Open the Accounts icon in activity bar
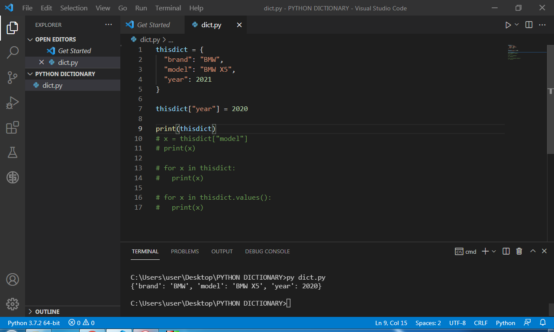Screen dimensions: 554x332 (x=13, y=279)
